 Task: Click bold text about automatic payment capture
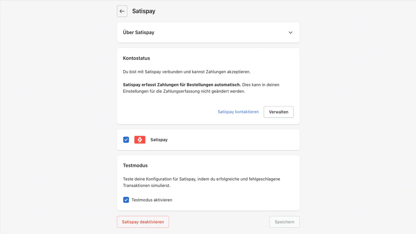click(x=182, y=85)
